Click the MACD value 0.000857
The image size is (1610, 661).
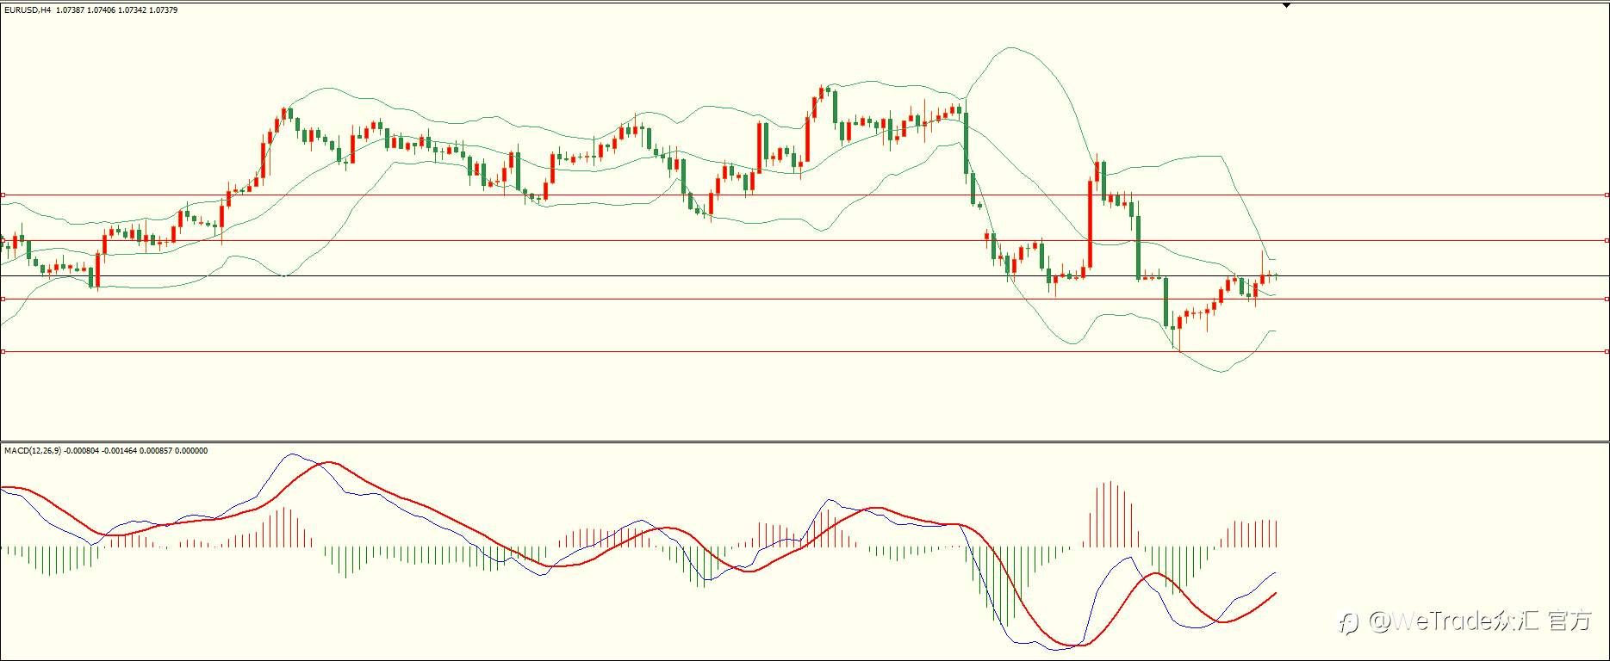click(x=156, y=451)
